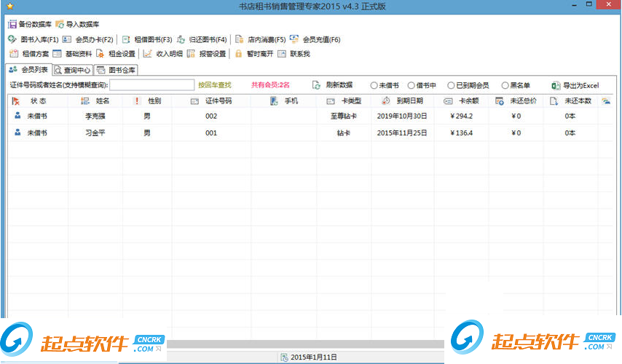Click card type cell 至尊钻卡
This screenshot has width=622, height=364.
344,116
